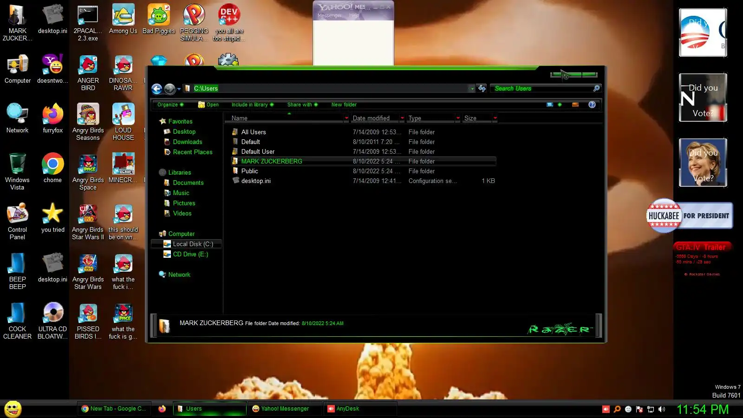This screenshot has height=418, width=743.
Task: Open the Type column filter arrow
Action: tap(458, 118)
